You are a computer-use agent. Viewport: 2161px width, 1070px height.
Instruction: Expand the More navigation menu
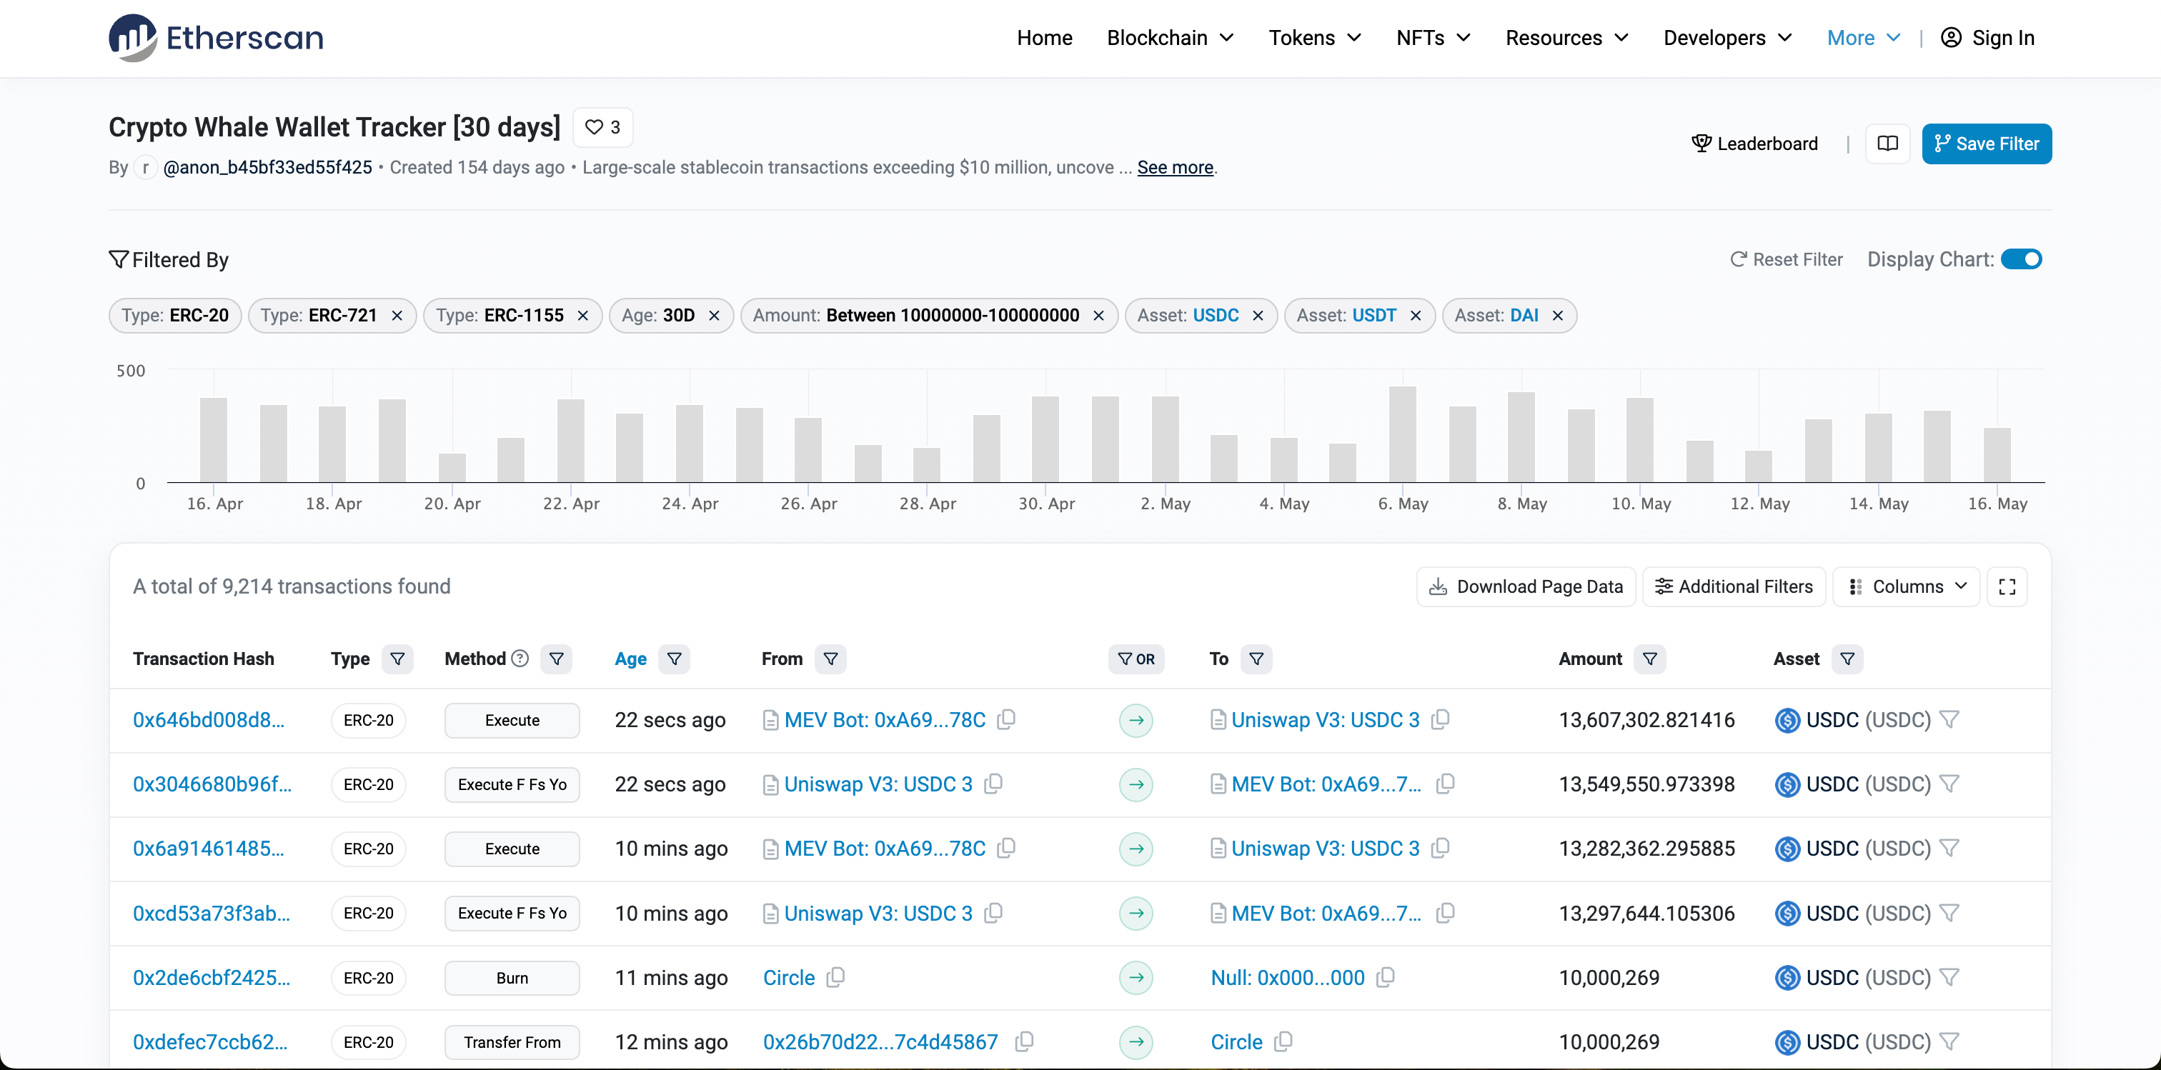(x=1859, y=37)
